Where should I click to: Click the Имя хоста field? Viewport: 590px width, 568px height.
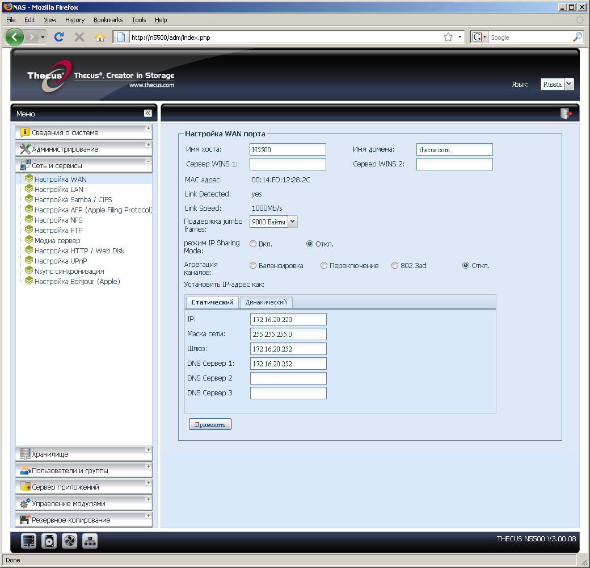pos(288,149)
